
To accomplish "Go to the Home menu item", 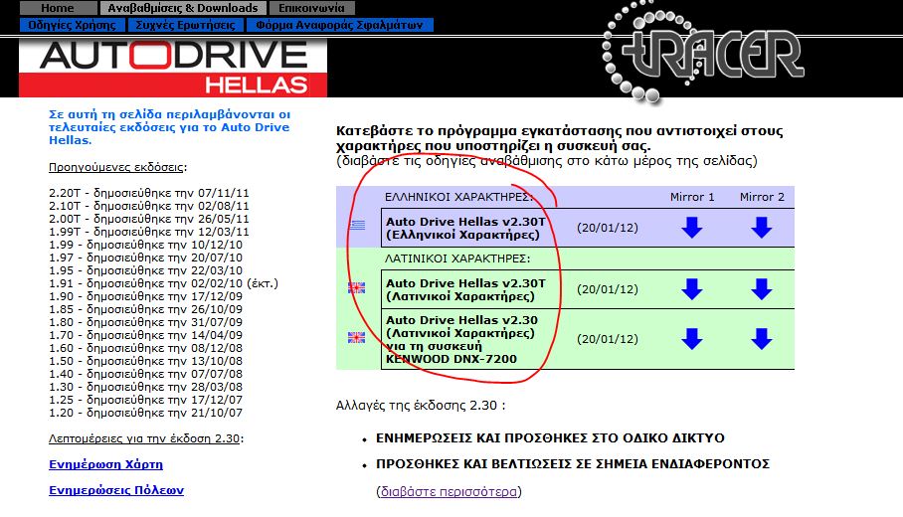I will click(58, 8).
